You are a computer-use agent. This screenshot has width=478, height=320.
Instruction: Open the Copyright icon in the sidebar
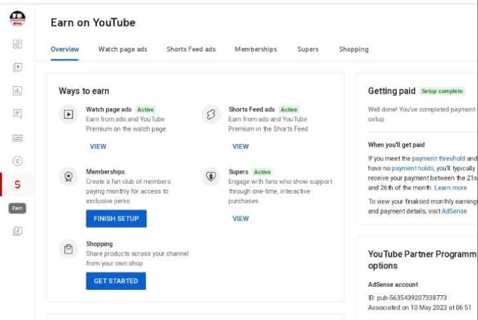tap(18, 161)
